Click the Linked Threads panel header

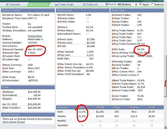(28, 115)
